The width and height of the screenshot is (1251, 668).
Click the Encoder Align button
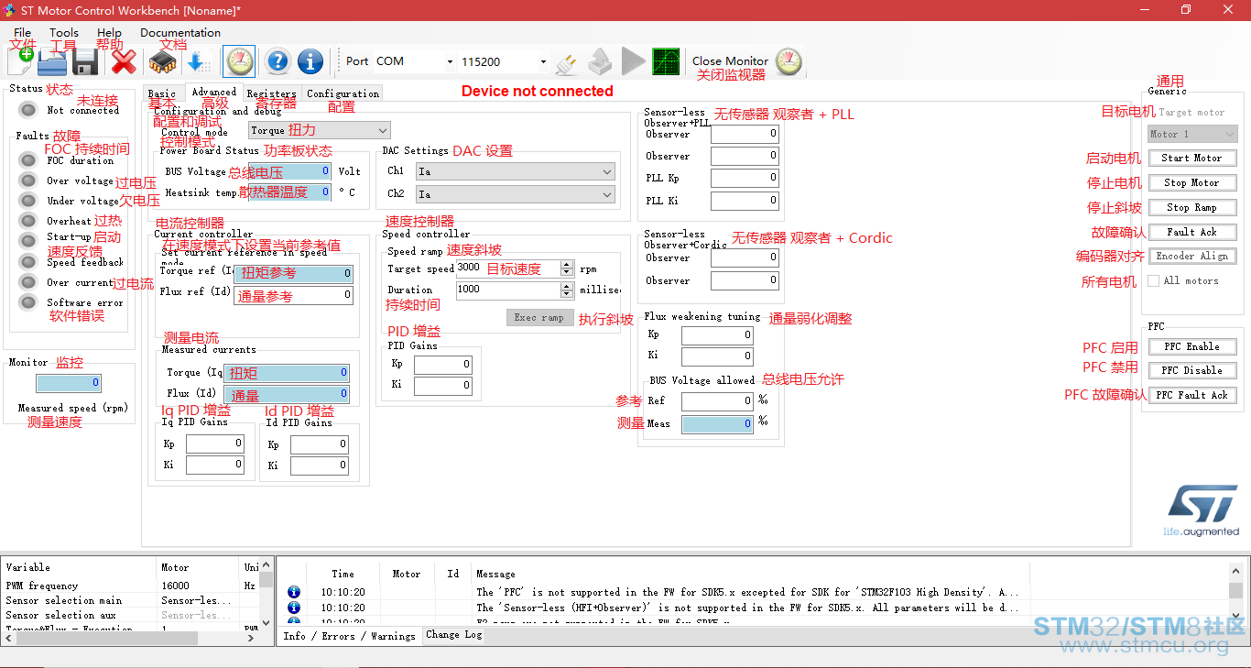[1191, 257]
